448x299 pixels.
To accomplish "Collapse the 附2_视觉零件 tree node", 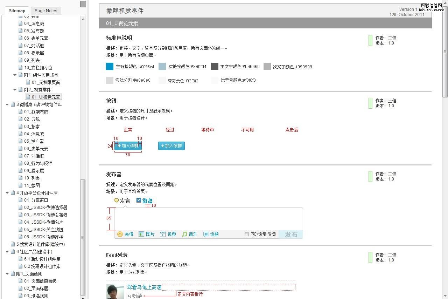I will (15, 90).
